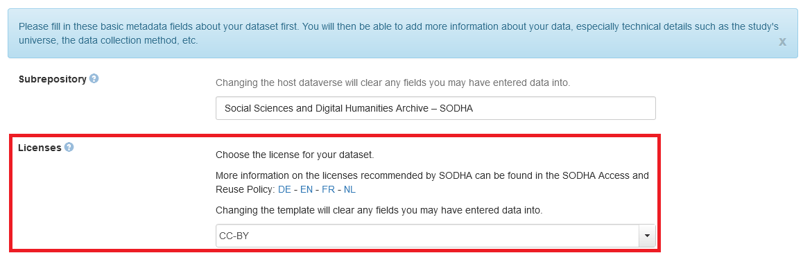Click 'Changing the host dataverse' warning text
The height and width of the screenshot is (253, 803).
pos(392,82)
